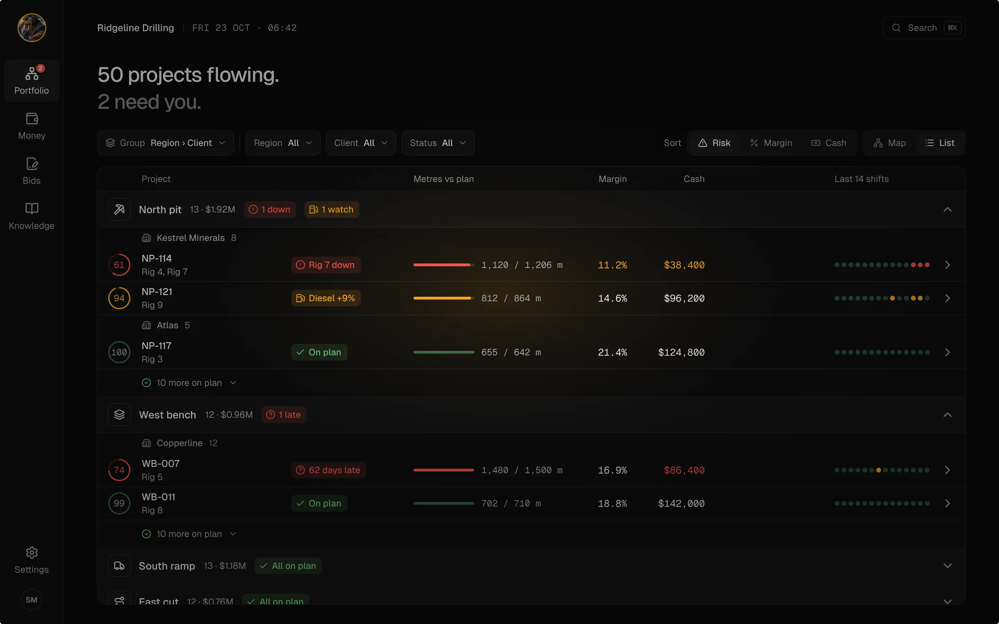
Task: Click the North pit pickaxe icon
Action: [119, 210]
